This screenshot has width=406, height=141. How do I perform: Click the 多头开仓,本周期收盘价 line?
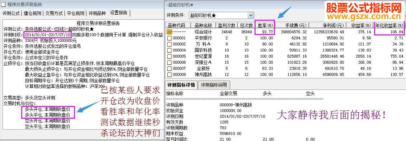(47, 110)
